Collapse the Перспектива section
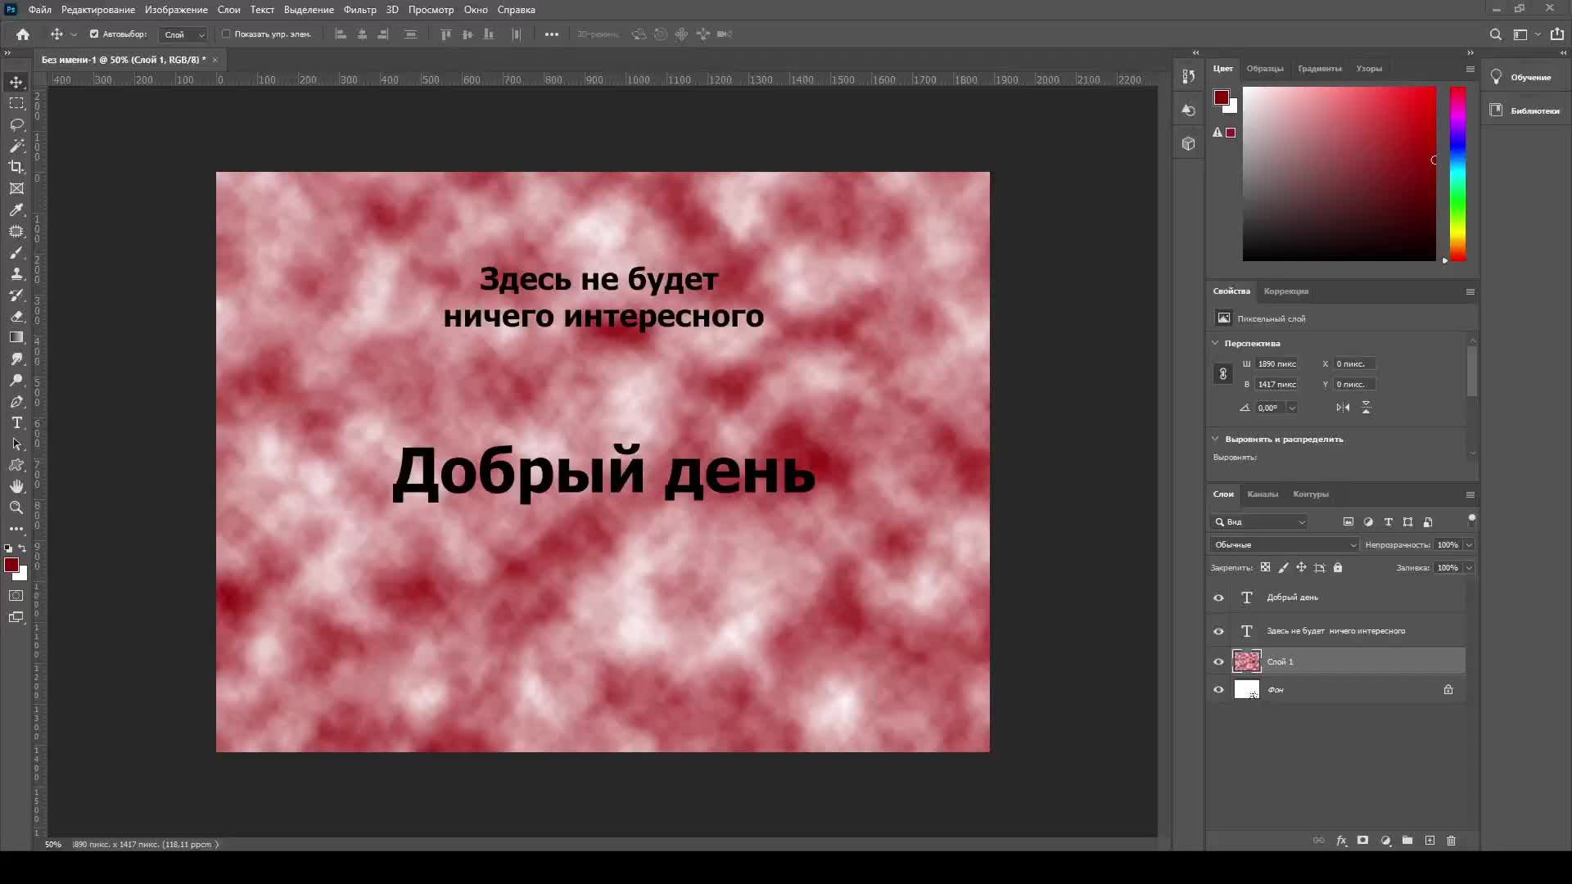This screenshot has height=884, width=1572. [x=1216, y=343]
